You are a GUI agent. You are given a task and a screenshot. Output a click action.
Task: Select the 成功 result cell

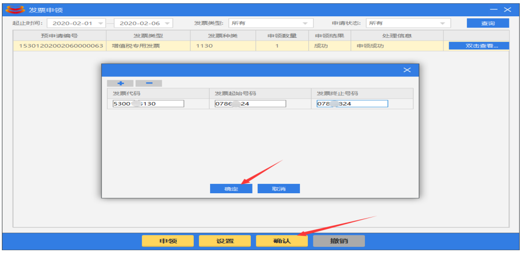point(330,46)
